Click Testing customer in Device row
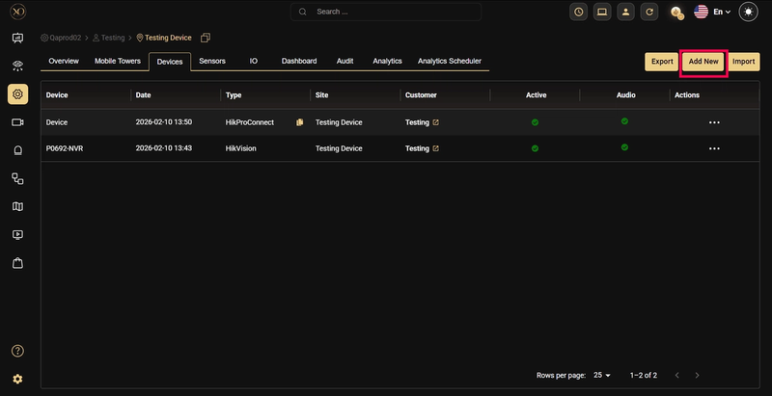 [417, 122]
